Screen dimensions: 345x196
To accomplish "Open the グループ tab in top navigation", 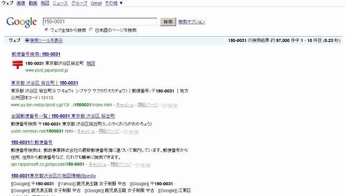I will [79, 3].
